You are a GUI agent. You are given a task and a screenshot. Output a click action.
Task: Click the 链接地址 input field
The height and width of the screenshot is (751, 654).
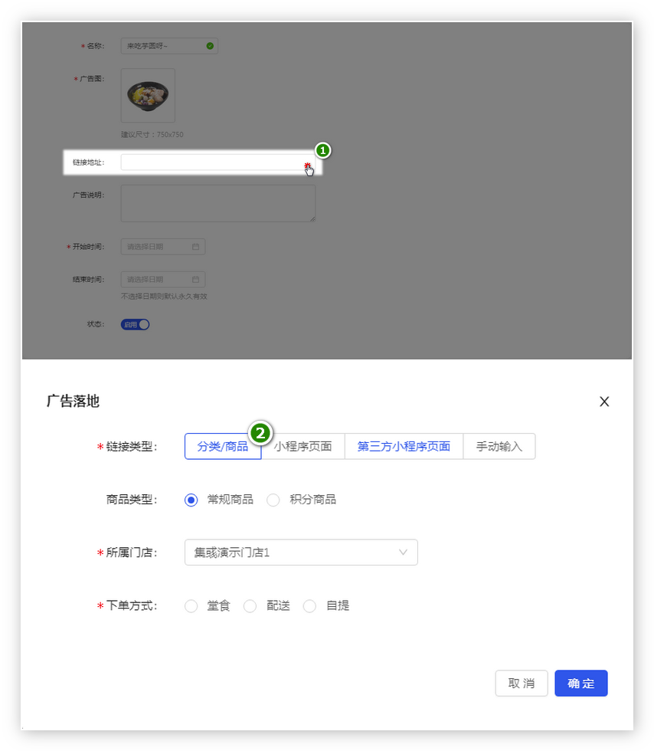point(217,162)
